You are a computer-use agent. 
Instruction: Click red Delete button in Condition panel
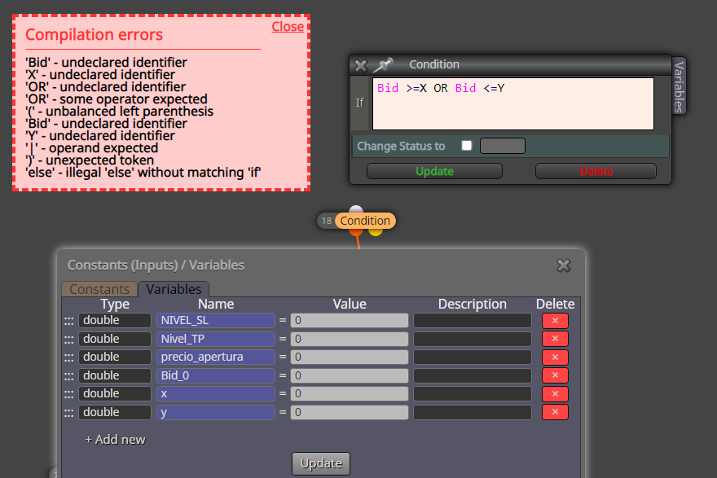pos(596,171)
